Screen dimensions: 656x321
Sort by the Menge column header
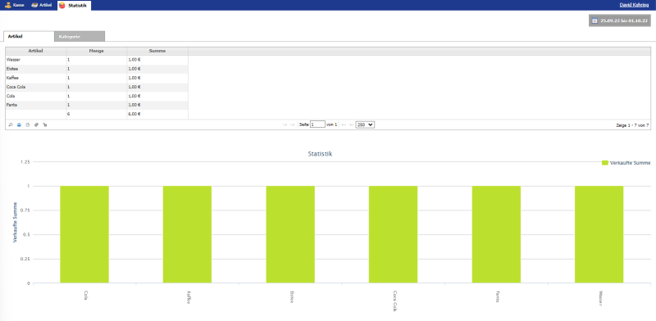(x=97, y=51)
